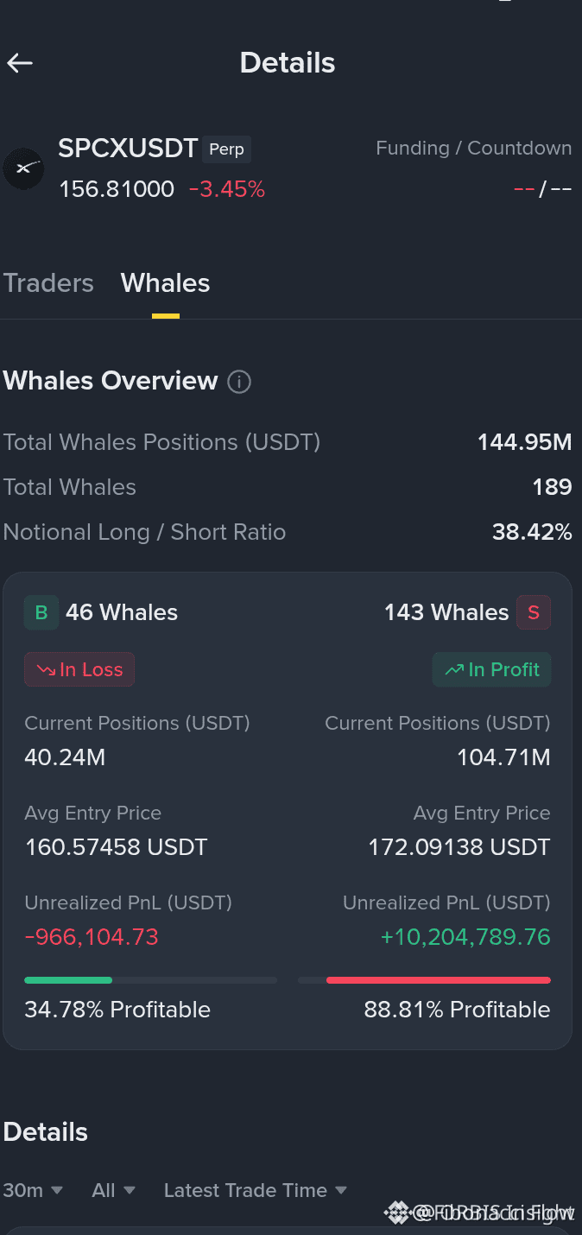The image size is (582, 1235).
Task: Open the SPCXUSDT coin logo icon
Action: pos(23,168)
